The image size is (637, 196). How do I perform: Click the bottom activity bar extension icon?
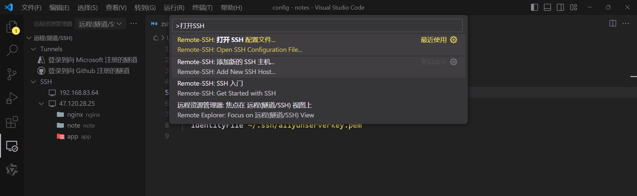pyautogui.click(x=12, y=170)
